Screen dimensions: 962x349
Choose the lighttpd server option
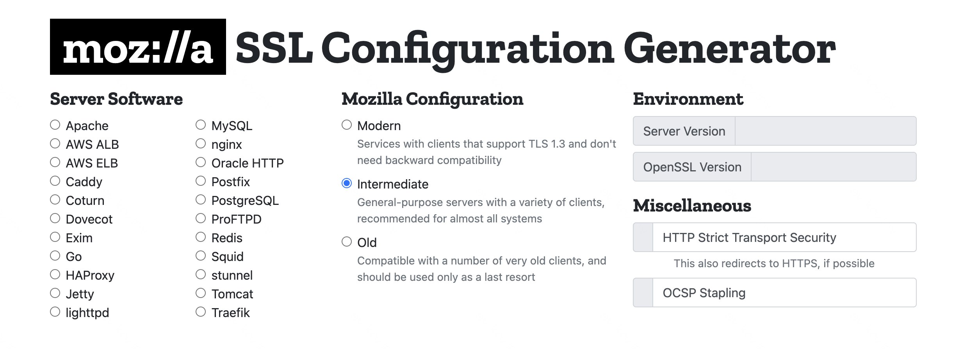[55, 312]
